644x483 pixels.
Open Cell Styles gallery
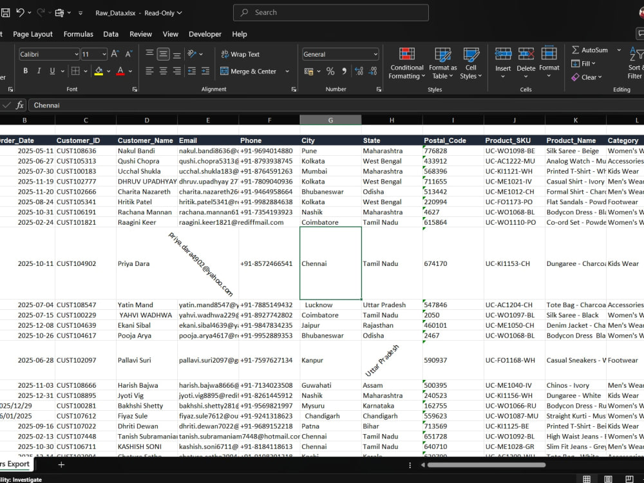(x=471, y=63)
